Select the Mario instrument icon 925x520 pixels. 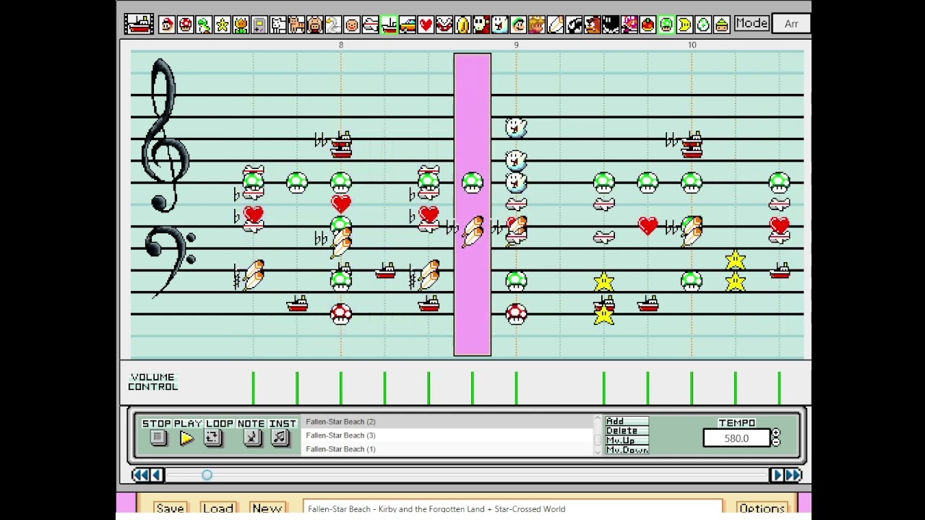(x=167, y=25)
